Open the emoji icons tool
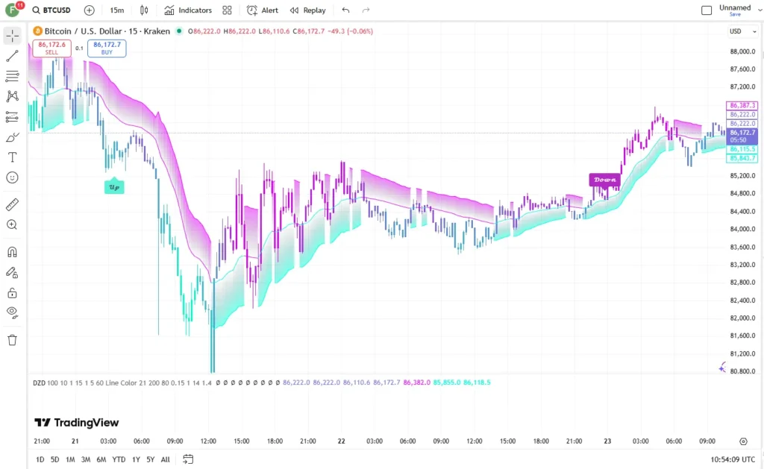The height and width of the screenshot is (469, 764). (x=12, y=177)
